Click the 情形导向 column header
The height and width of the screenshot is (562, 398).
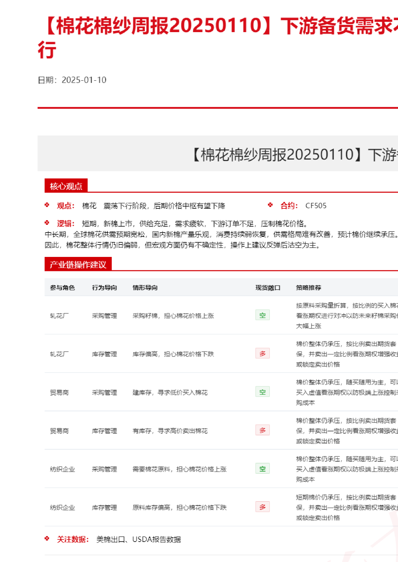[x=145, y=288]
